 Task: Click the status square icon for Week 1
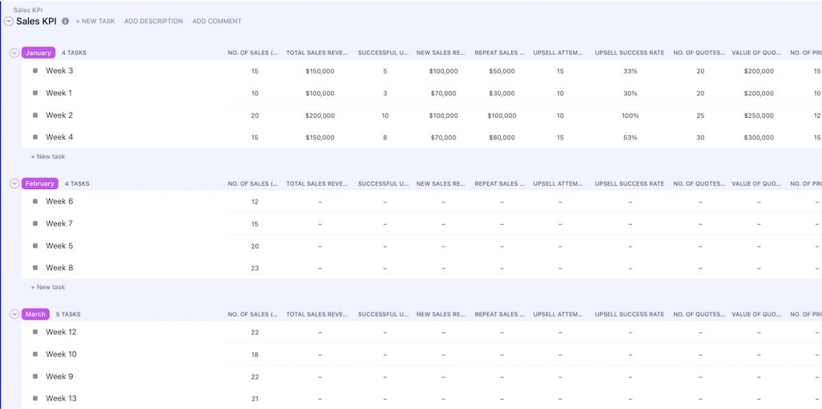[x=35, y=92]
